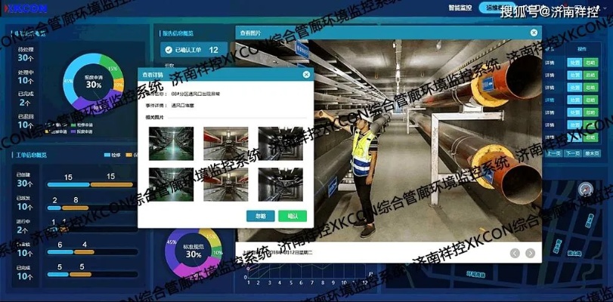The width and height of the screenshot is (613, 302).
Task: Click 10% orange segment of 报废申请 donut
Action: [x=119, y=85]
